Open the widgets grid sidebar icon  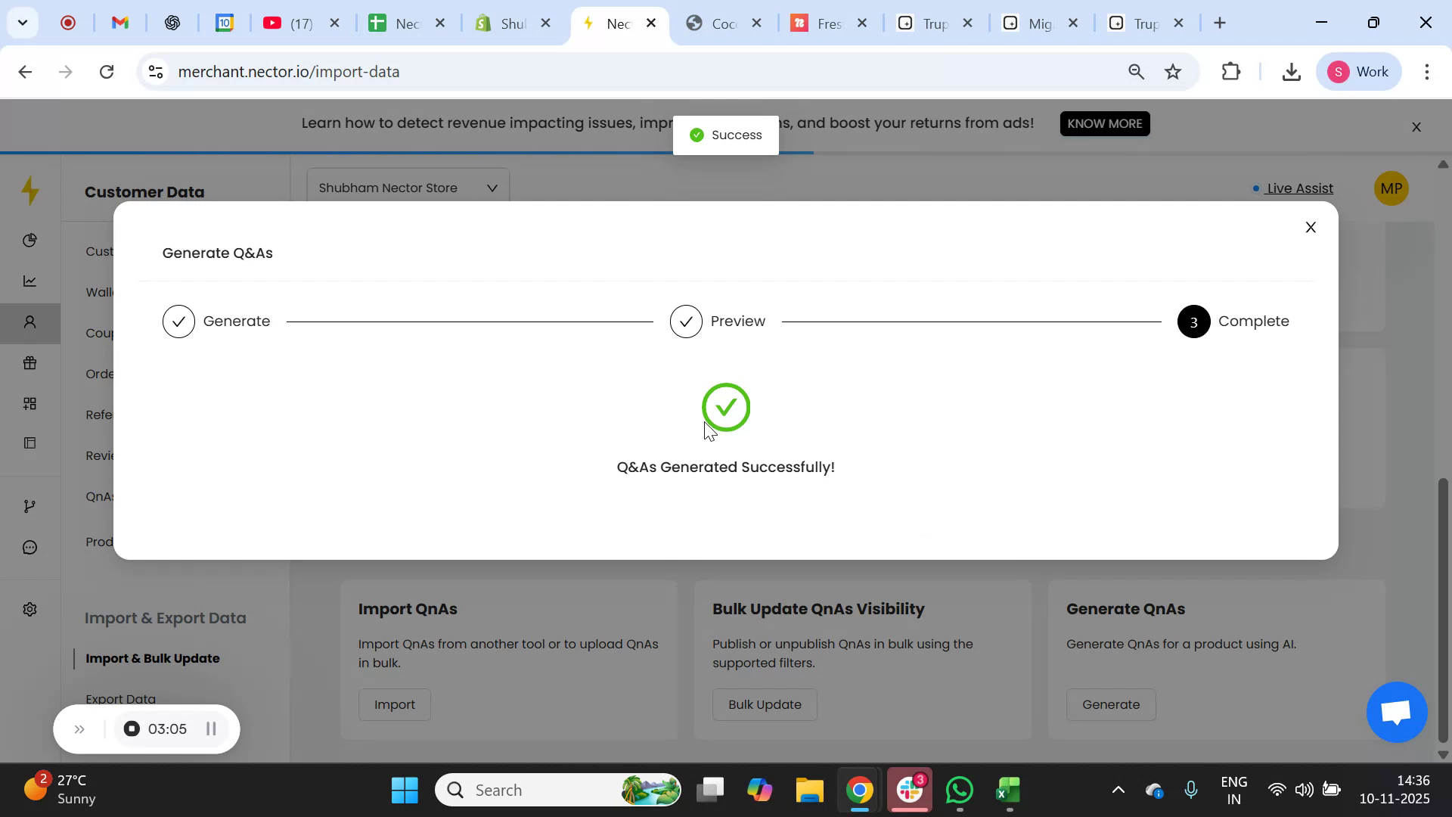(30, 402)
